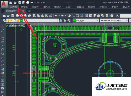Image resolution: width=131 pixels, height=96 pixels.
Task: Select the Circle draw tool
Action: pyautogui.click(x=3, y=50)
